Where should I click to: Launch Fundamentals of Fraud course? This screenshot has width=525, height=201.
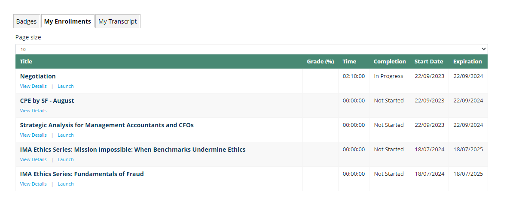point(66,184)
